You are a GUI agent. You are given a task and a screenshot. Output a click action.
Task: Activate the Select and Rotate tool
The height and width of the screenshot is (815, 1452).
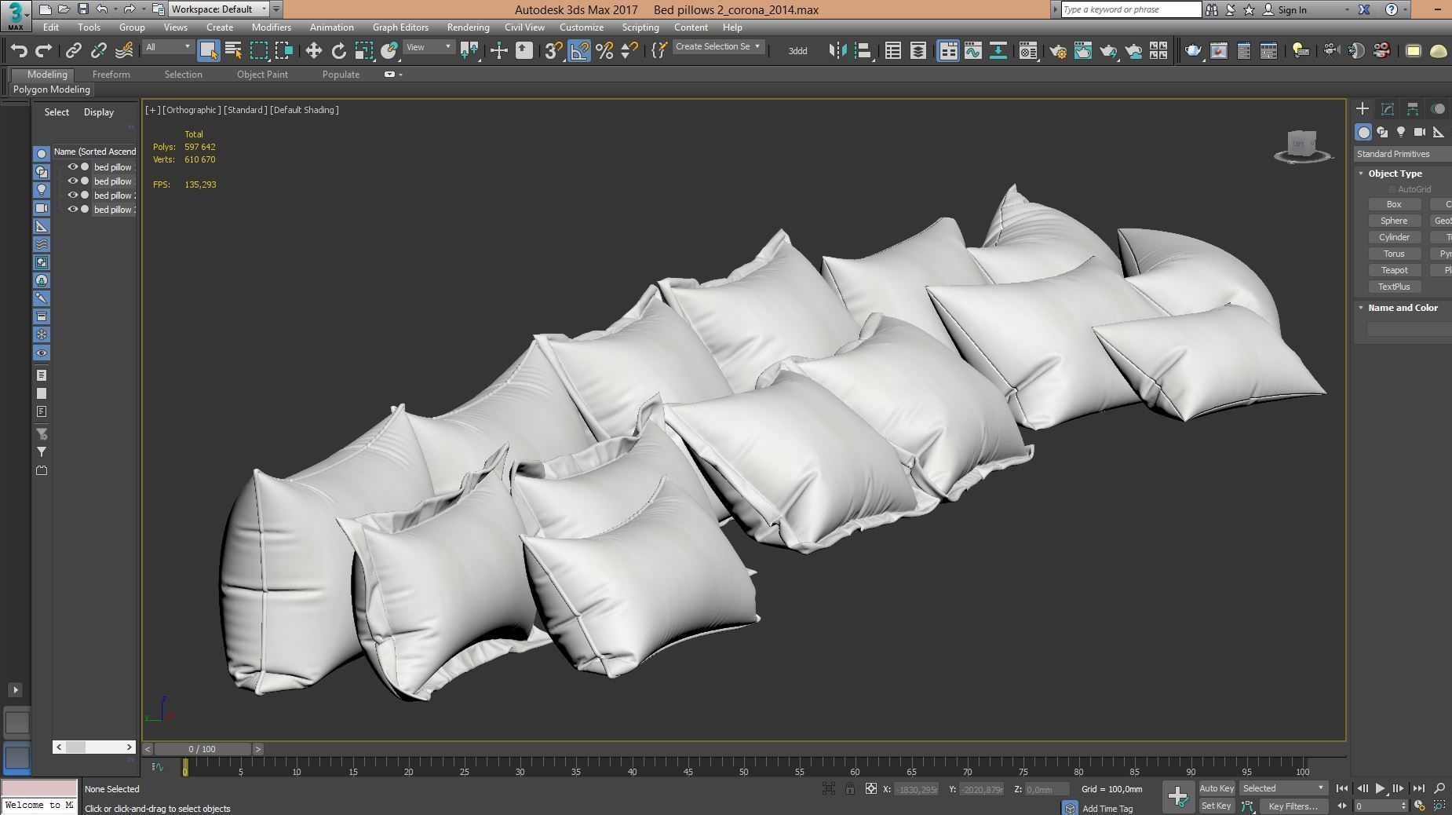click(338, 51)
